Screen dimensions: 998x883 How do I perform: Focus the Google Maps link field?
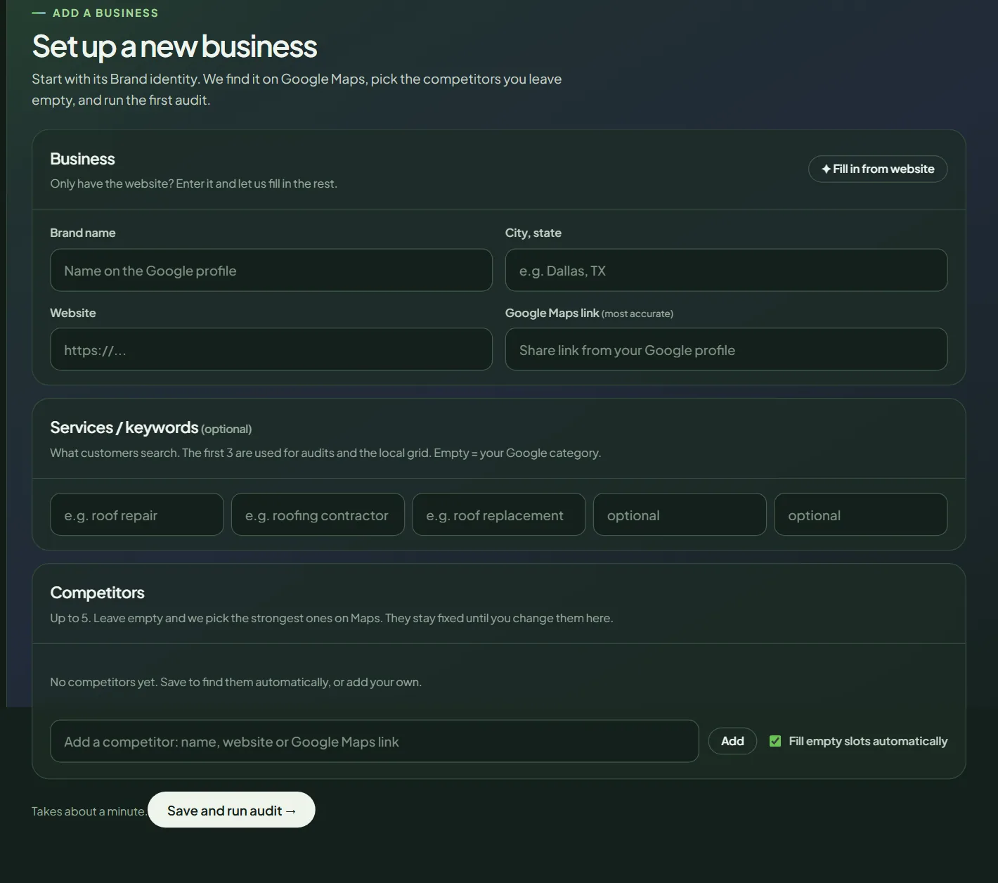click(x=726, y=349)
